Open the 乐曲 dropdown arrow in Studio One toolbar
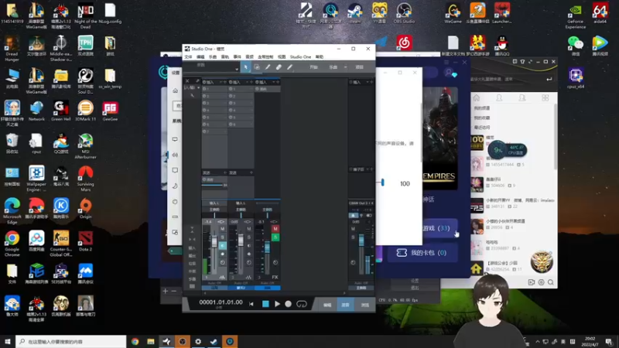The height and width of the screenshot is (348, 619). click(345, 67)
